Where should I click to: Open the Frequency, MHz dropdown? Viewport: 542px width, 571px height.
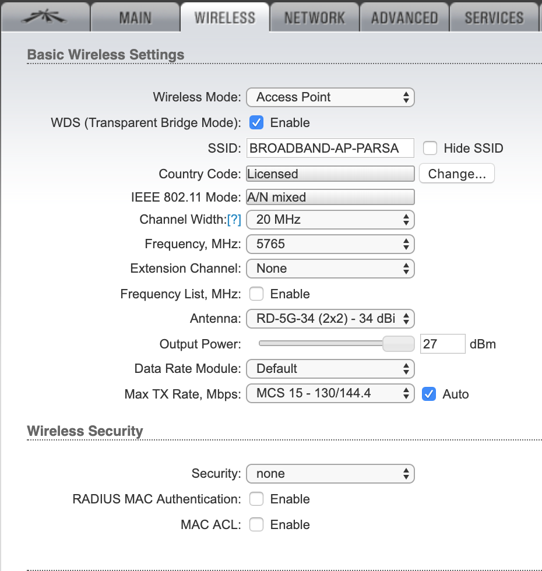pyautogui.click(x=330, y=244)
